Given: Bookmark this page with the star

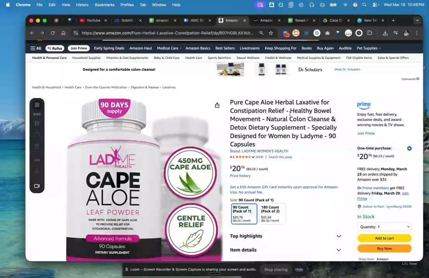Looking at the screenshot, I should (x=271, y=33).
